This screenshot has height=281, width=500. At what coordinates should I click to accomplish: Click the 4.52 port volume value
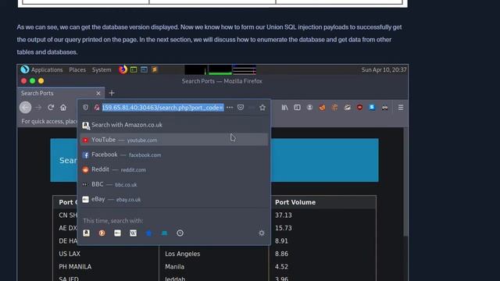tap(281, 267)
